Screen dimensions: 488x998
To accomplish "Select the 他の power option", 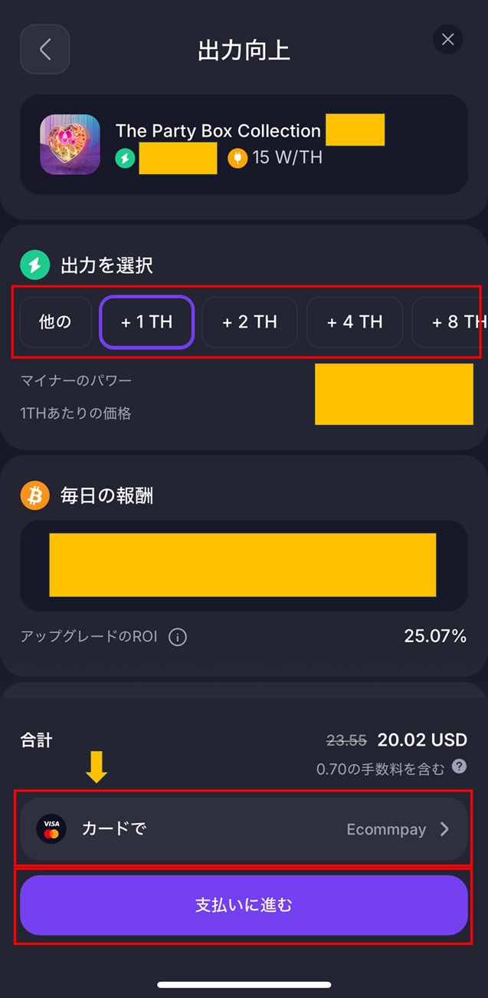I will 55,322.
